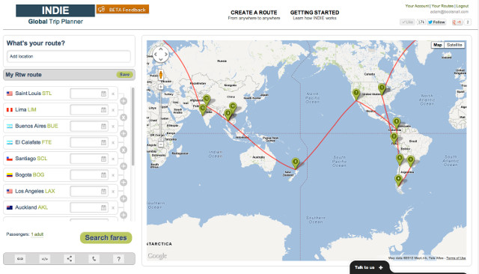The width and height of the screenshot is (479, 274).
Task: Click the Los Angeles map marker 7
Action: pos(356,94)
